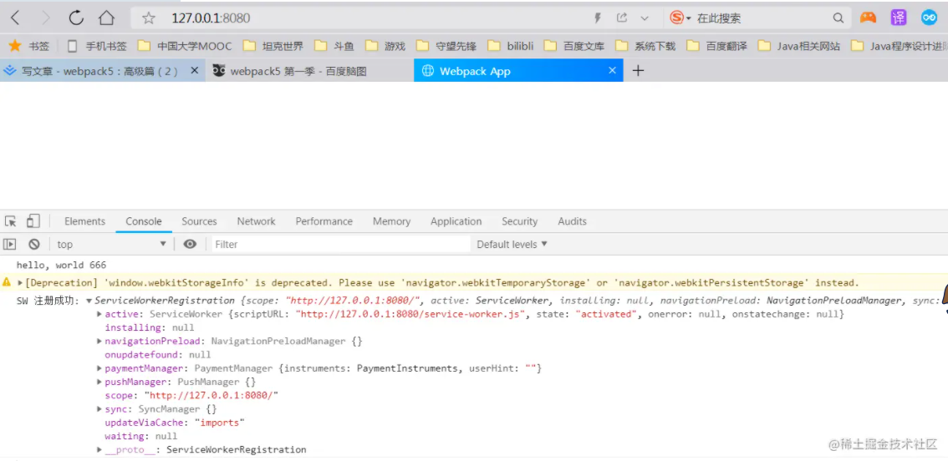This screenshot has height=461, width=948.
Task: Open the Network panel
Action: (256, 221)
